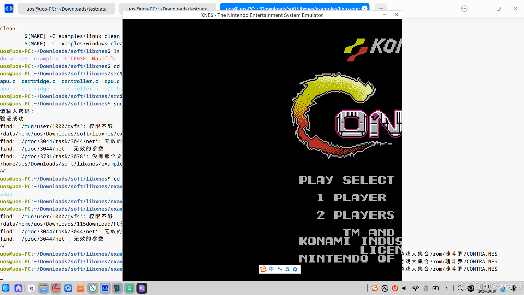Viewport: 524px width, 295px height.
Task: Open the app store in the dock
Action: coord(80,288)
